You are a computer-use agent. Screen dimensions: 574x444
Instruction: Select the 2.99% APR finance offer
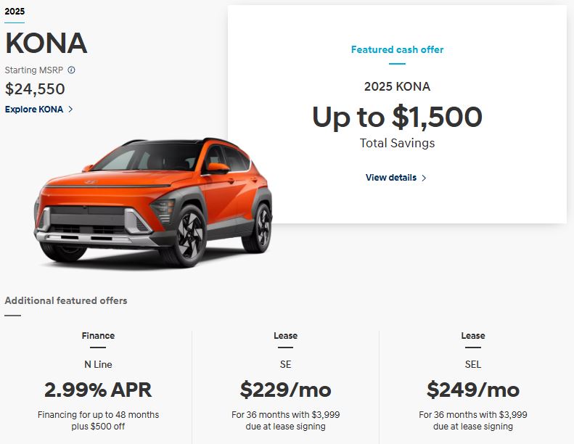(x=98, y=390)
